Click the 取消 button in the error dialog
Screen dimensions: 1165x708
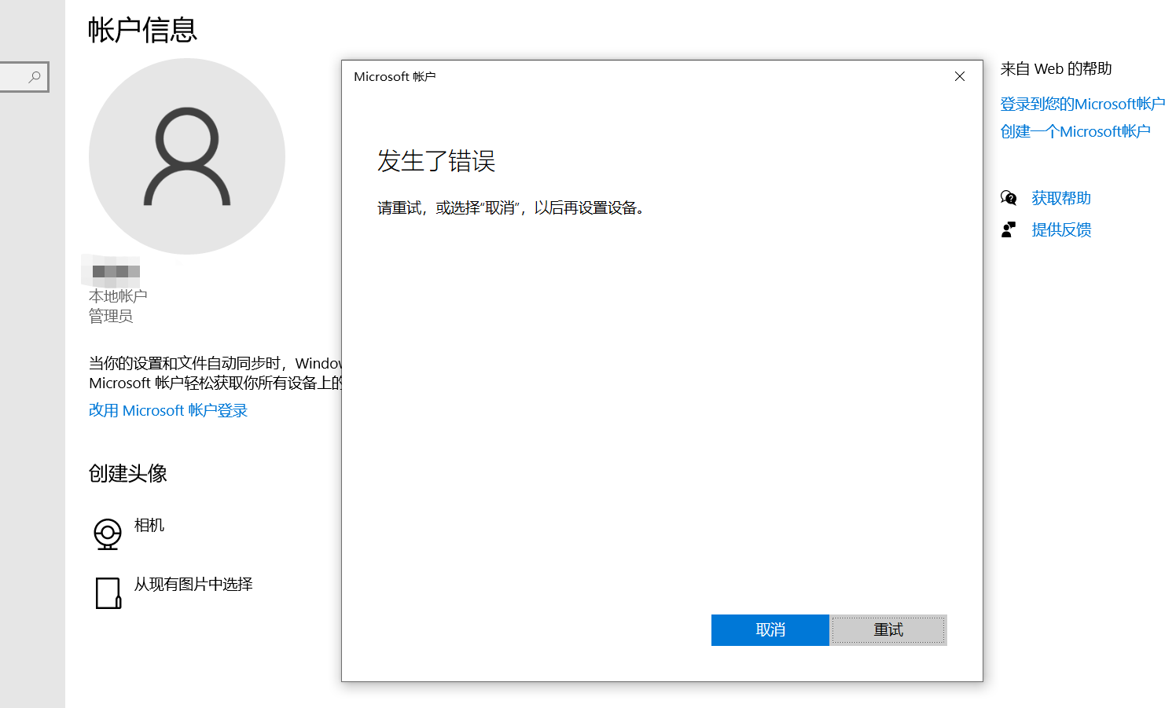coord(770,630)
